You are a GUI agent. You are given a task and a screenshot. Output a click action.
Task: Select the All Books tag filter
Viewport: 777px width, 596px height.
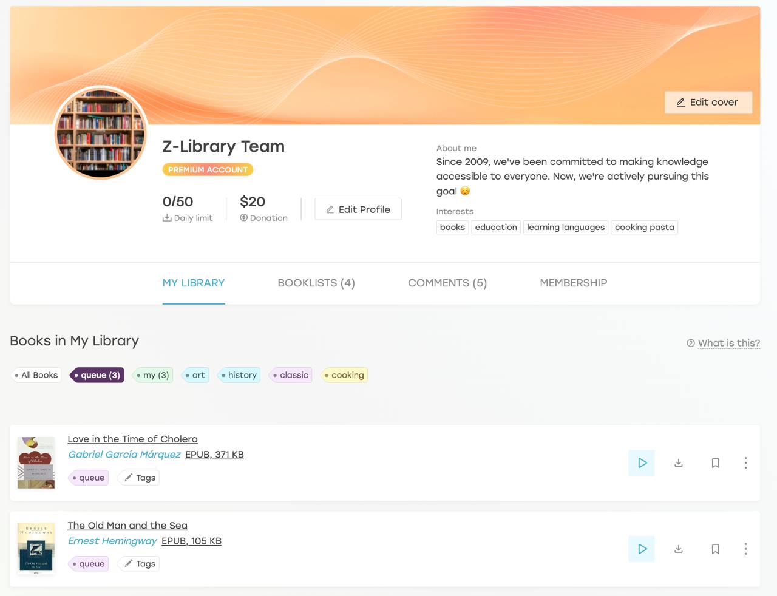click(36, 375)
